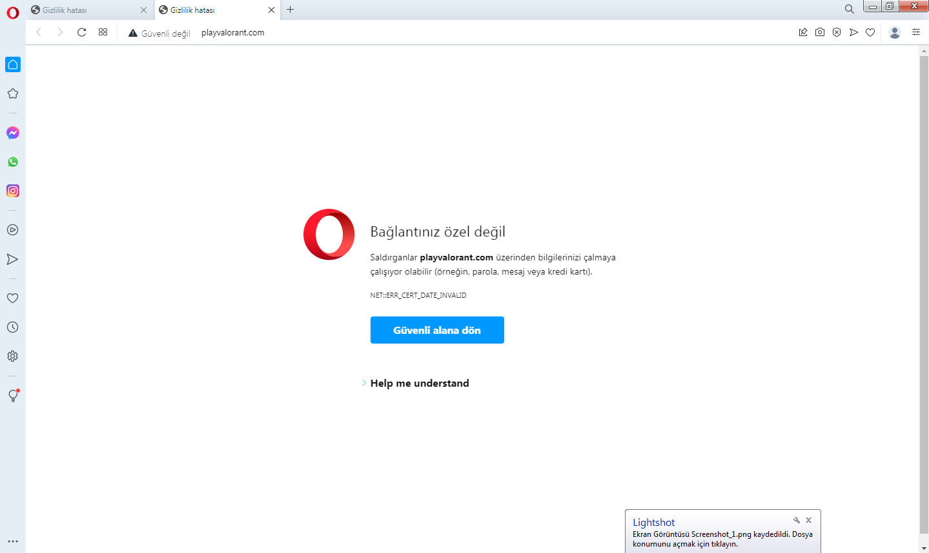Click the Lightshot notification title
This screenshot has height=553, width=929.
[x=653, y=523]
